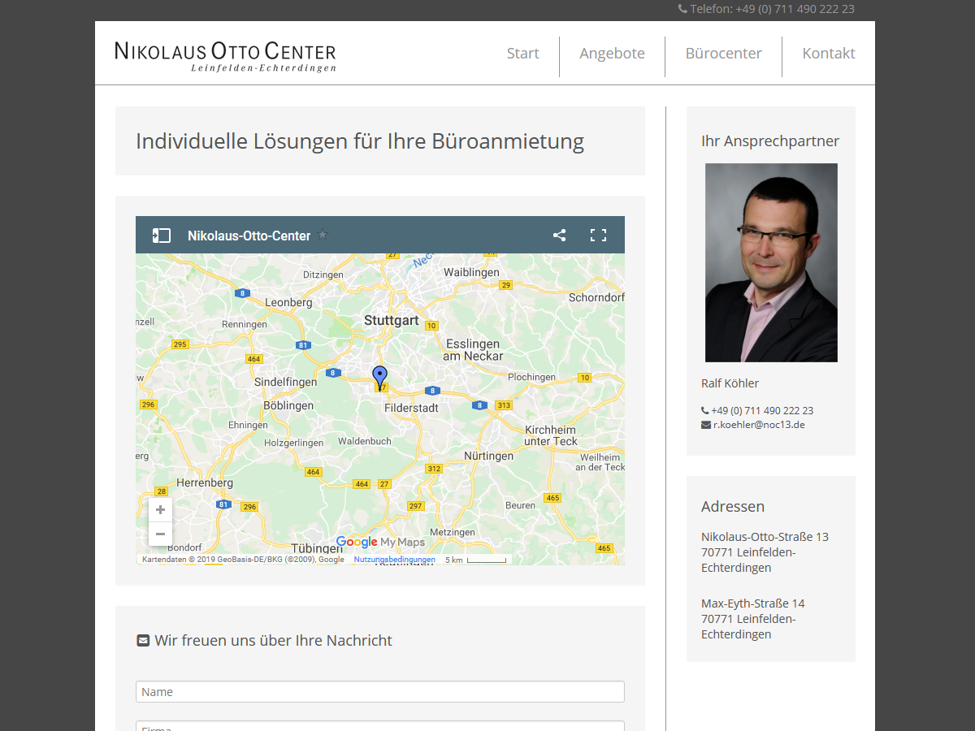This screenshot has width=975, height=731.
Task: Click the Tübingen label on the map
Action: [318, 548]
